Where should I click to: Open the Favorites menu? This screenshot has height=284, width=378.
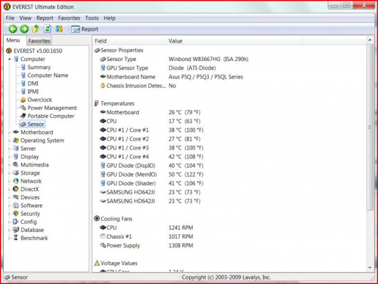(x=69, y=18)
